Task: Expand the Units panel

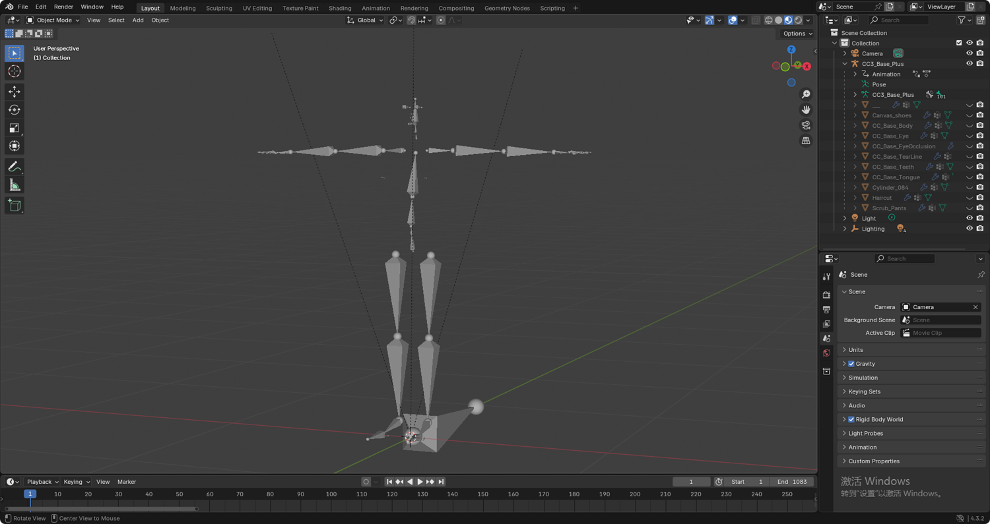Action: [x=911, y=350]
